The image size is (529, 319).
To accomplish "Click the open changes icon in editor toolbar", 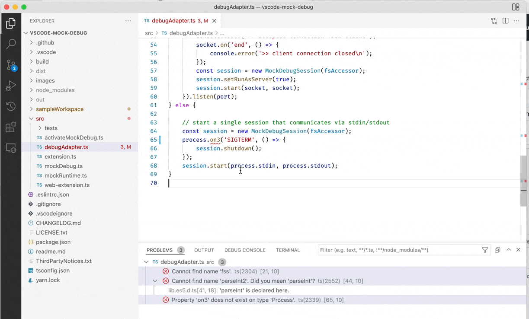I will point(494,21).
